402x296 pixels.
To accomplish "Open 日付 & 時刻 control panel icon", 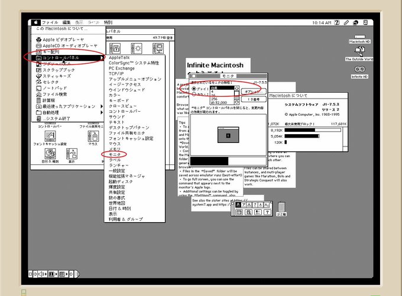I will coord(50,155).
